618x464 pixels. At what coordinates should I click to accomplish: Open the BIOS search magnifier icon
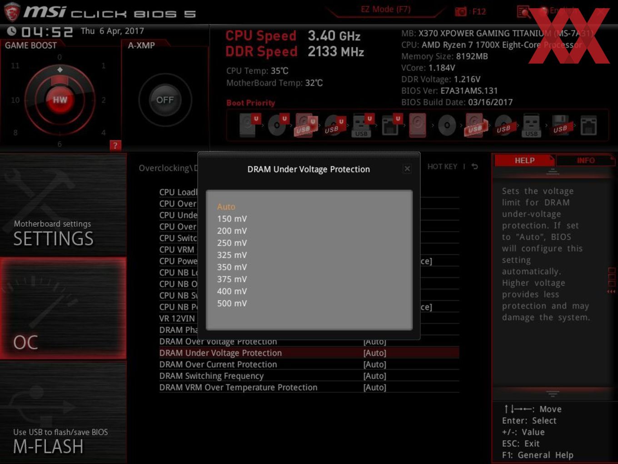click(x=523, y=11)
